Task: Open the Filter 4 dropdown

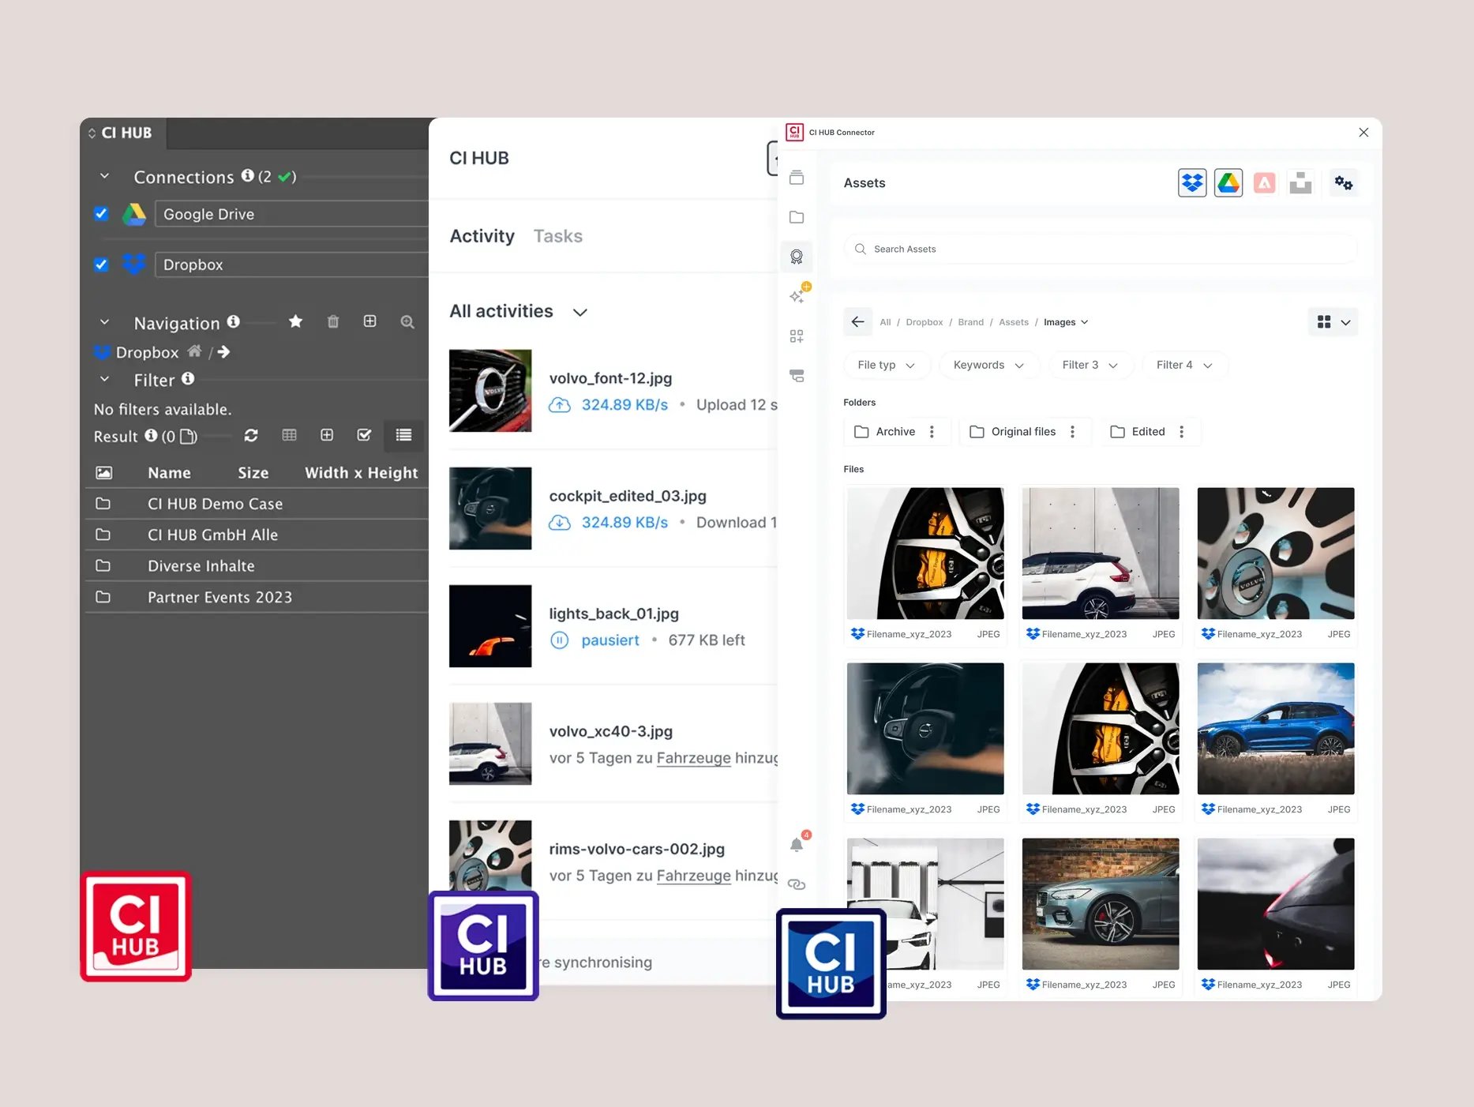Action: (x=1184, y=365)
